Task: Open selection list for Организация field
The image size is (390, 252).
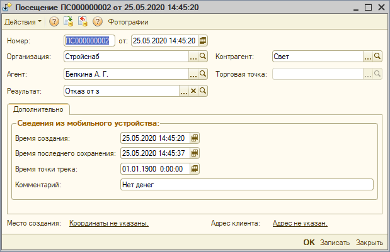Action: [x=193, y=57]
